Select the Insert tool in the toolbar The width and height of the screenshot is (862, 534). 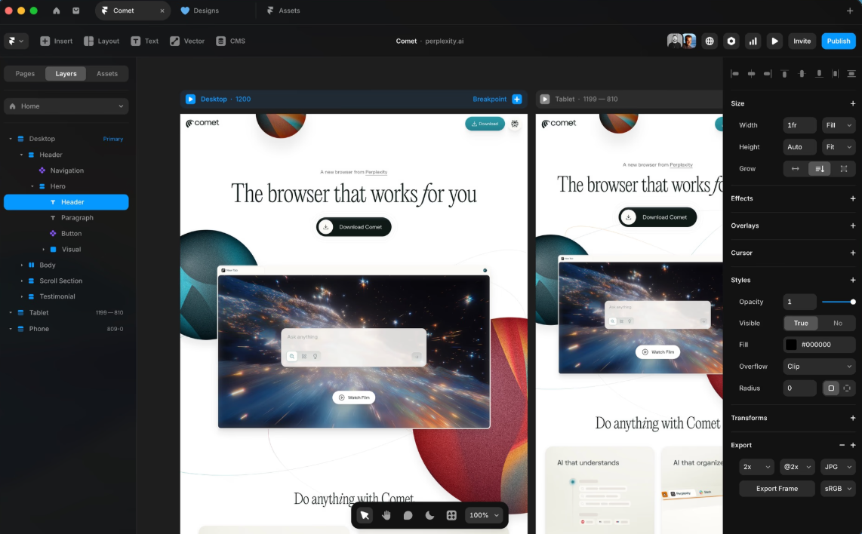tap(56, 41)
